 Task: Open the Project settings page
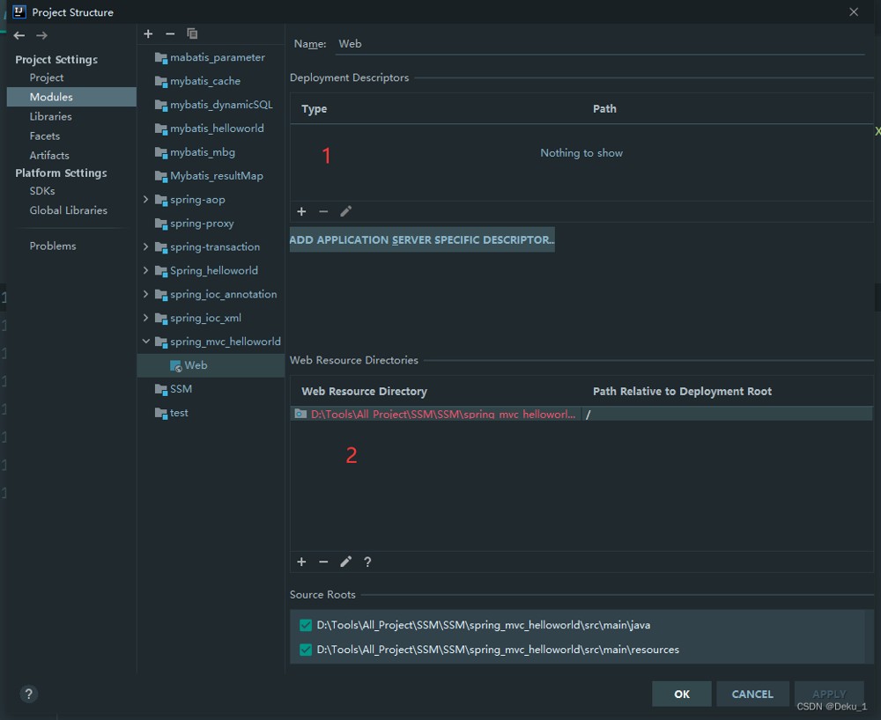pyautogui.click(x=47, y=77)
